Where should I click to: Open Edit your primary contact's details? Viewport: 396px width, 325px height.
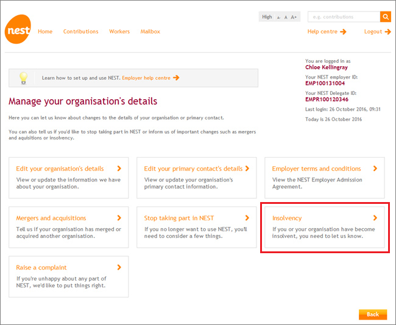pos(193,169)
